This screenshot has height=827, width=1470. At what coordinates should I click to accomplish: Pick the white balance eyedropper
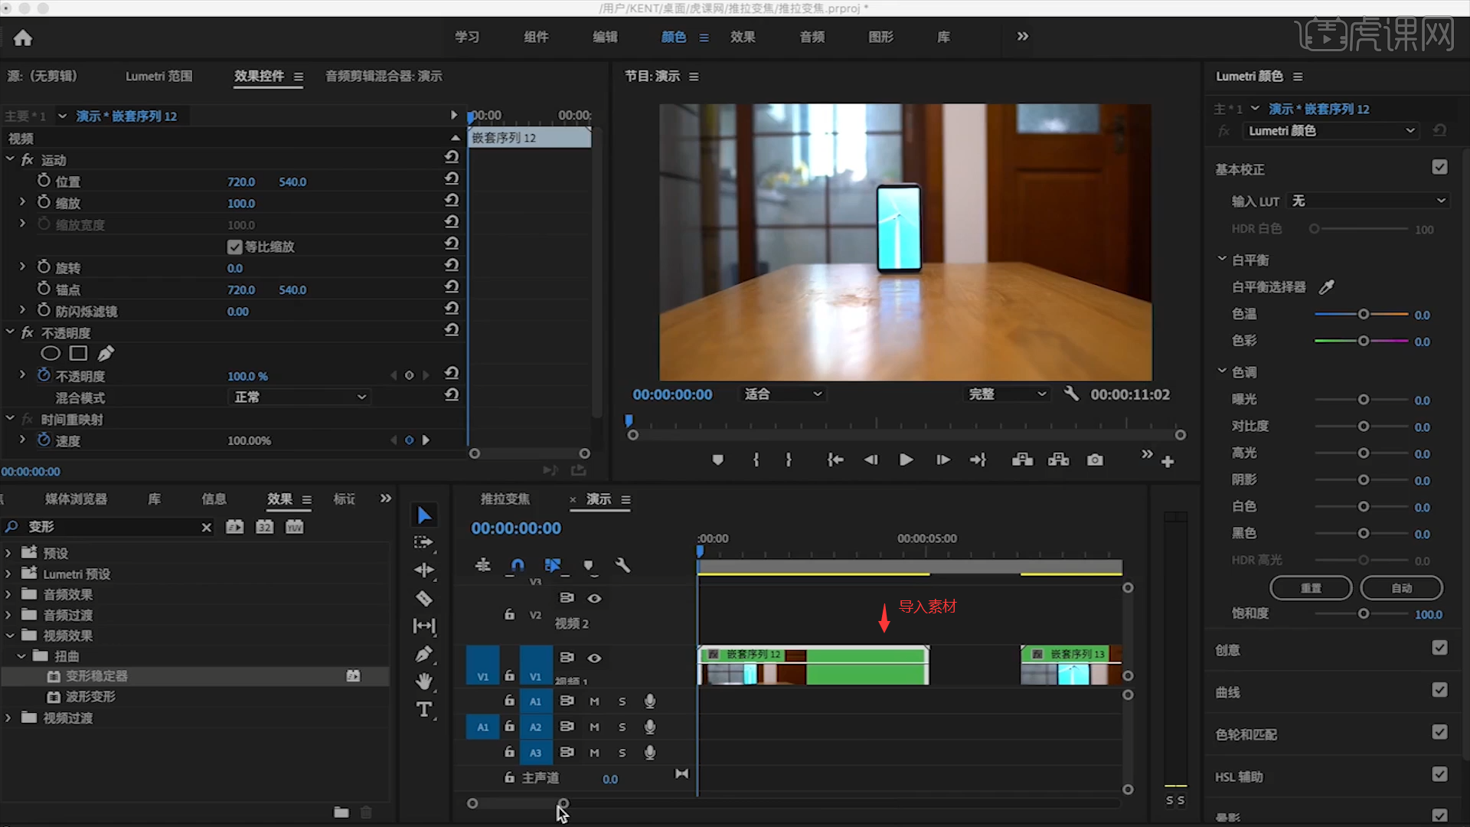click(1326, 287)
